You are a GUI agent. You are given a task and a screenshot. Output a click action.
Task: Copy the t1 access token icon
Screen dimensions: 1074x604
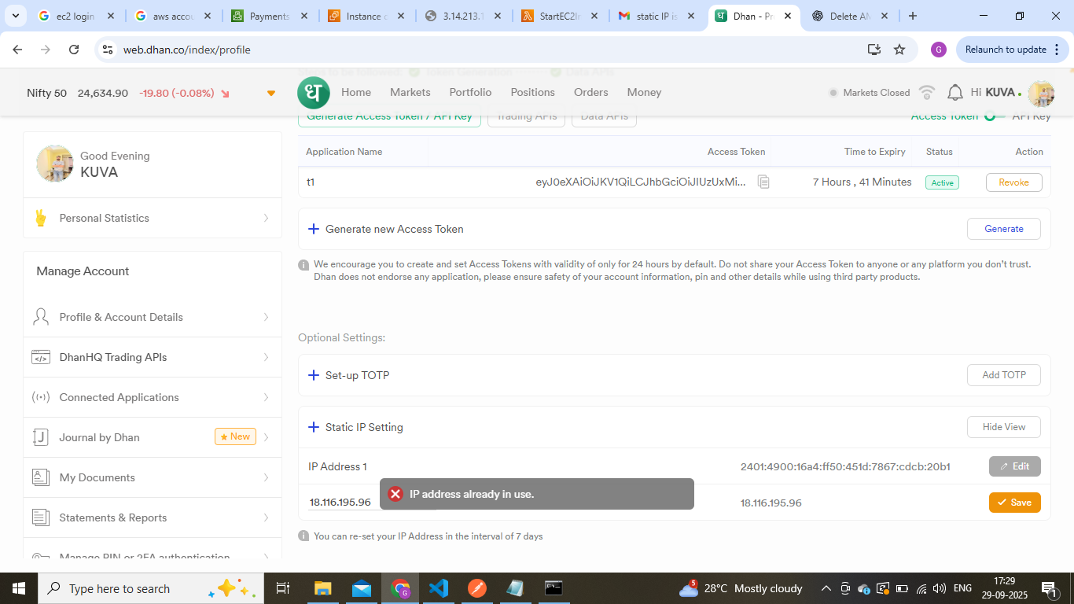[763, 182]
